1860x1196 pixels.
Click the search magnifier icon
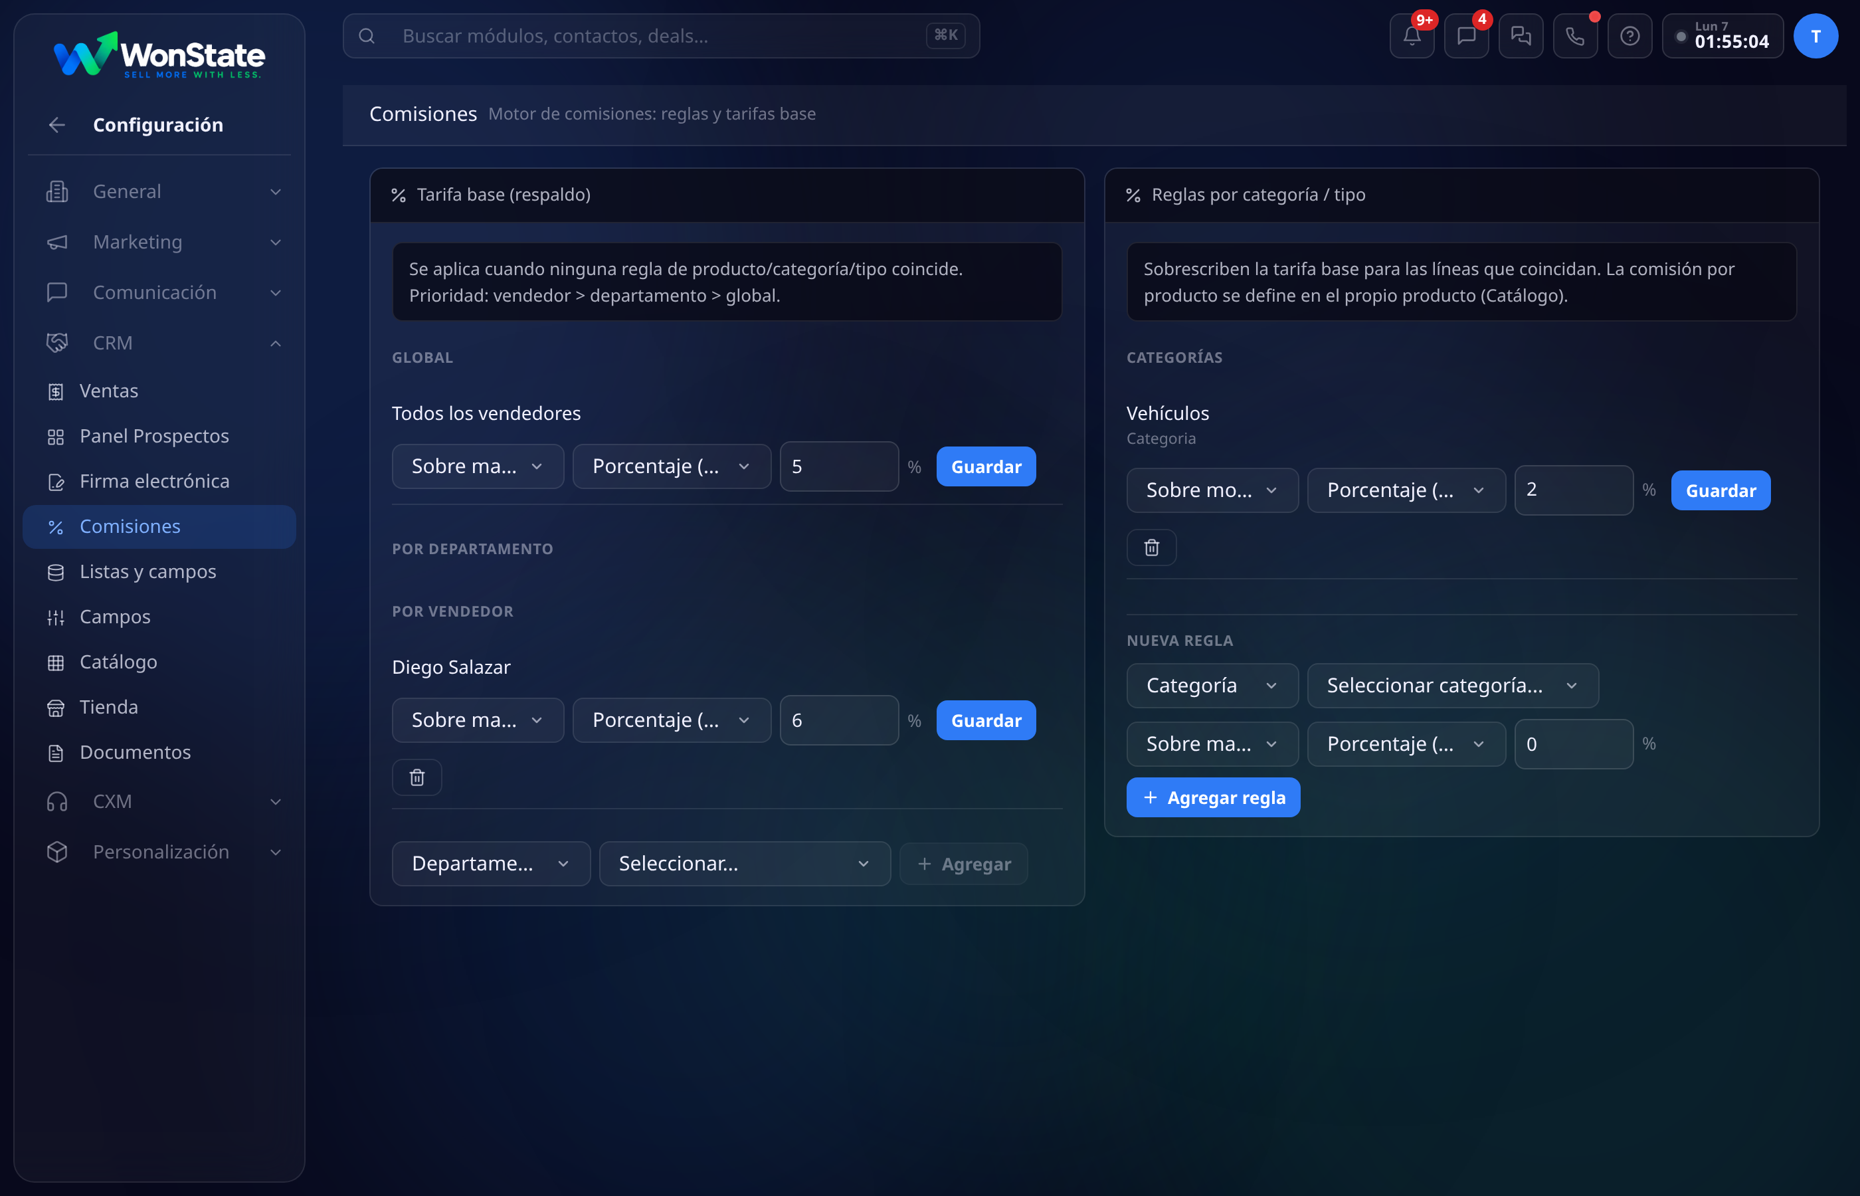pyautogui.click(x=367, y=36)
